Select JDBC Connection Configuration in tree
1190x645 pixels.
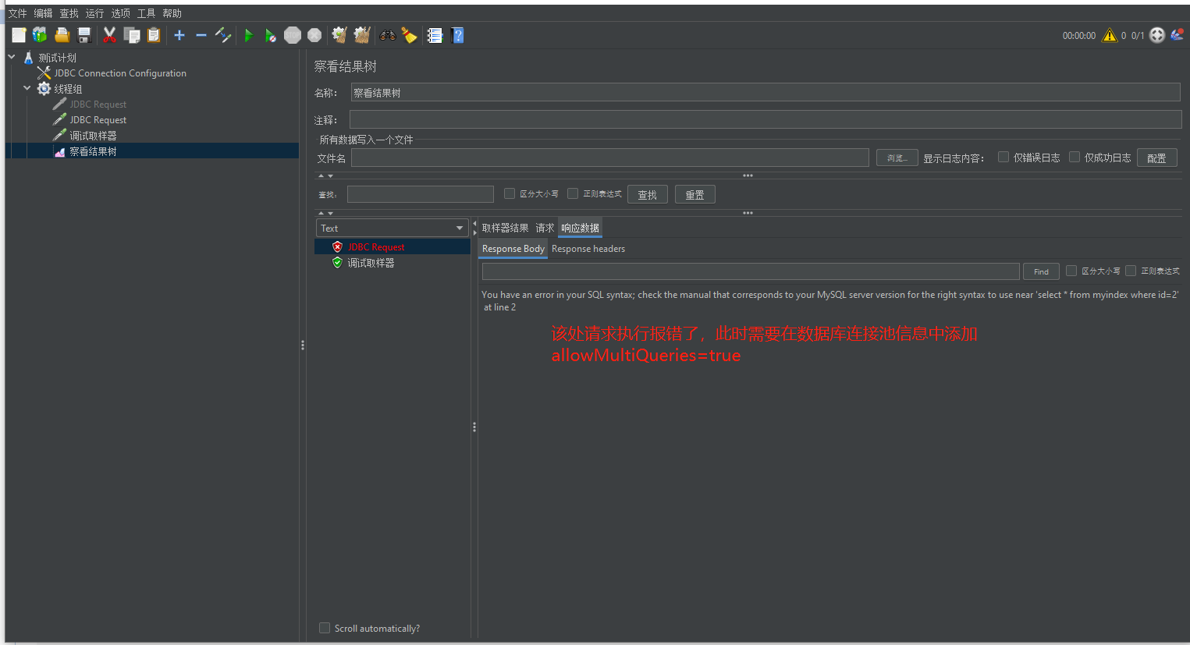coord(120,73)
